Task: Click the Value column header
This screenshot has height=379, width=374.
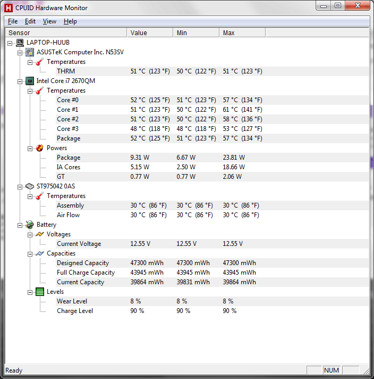Action: (x=150, y=32)
